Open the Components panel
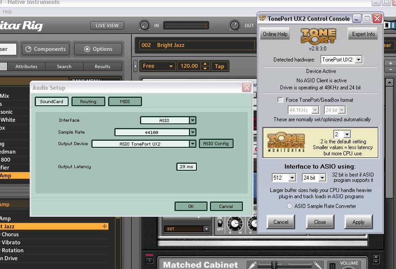This screenshot has height=269, width=396. click(x=46, y=49)
